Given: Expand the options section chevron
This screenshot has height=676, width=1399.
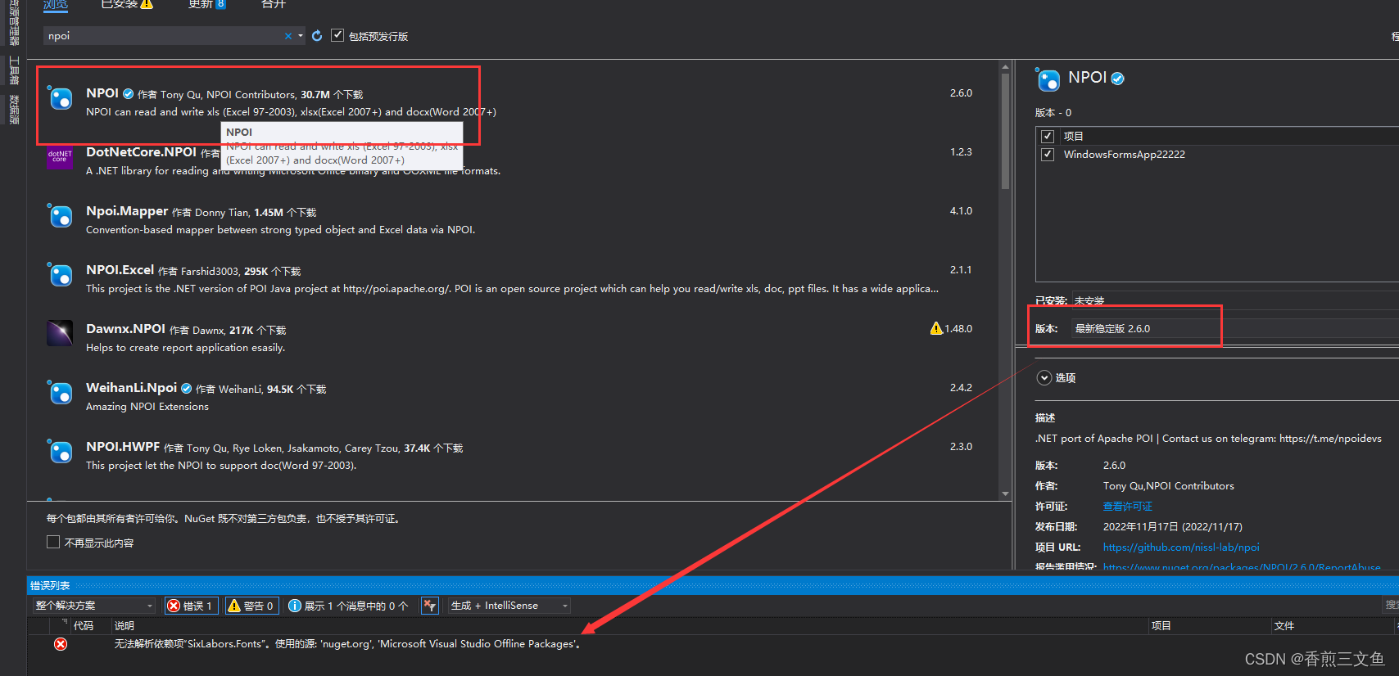Looking at the screenshot, I should click(x=1044, y=377).
